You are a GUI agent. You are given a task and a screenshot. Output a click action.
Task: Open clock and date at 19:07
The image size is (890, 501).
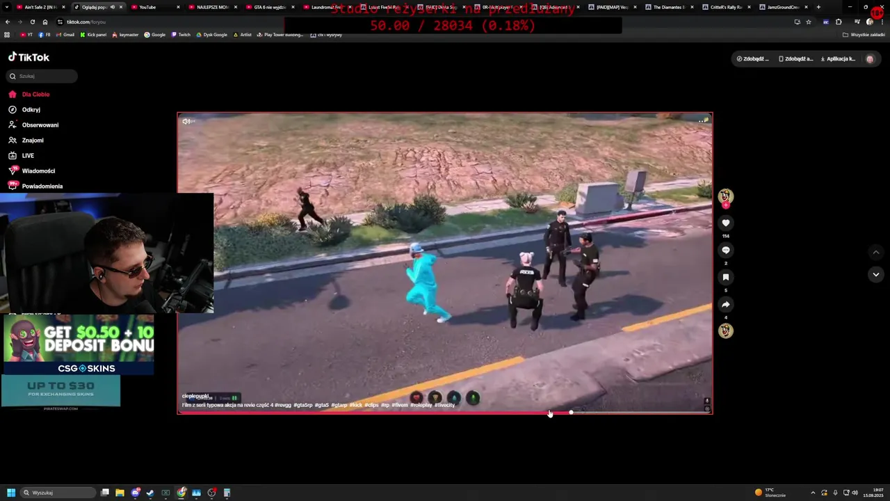873,493
